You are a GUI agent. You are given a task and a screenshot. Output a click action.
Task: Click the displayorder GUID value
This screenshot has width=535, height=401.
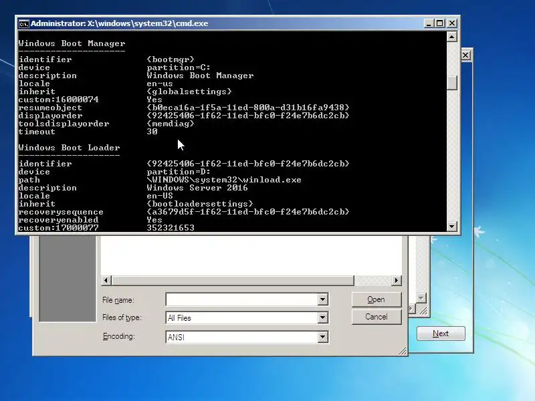pyautogui.click(x=248, y=116)
